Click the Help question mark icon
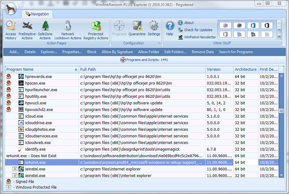The height and width of the screenshot is (194, 289). (x=170, y=25)
